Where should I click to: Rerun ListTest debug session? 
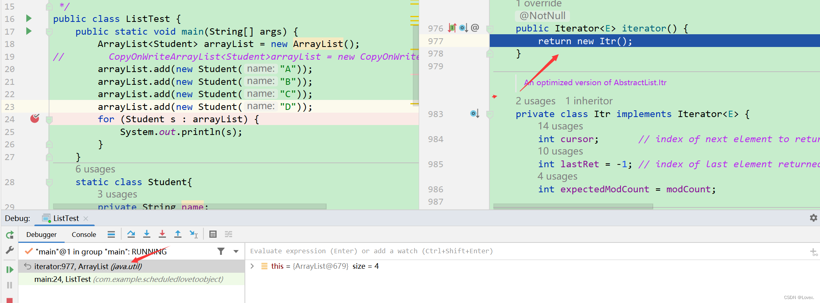pos(10,235)
